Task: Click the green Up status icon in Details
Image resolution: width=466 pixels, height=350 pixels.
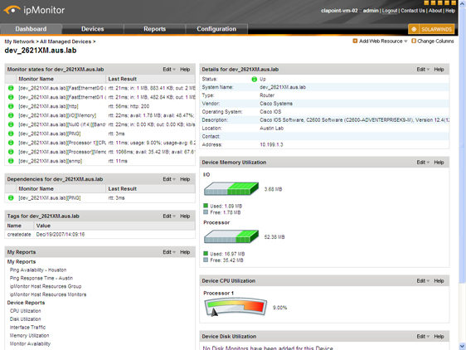Action: [254, 79]
